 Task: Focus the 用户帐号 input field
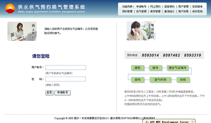[65, 68]
